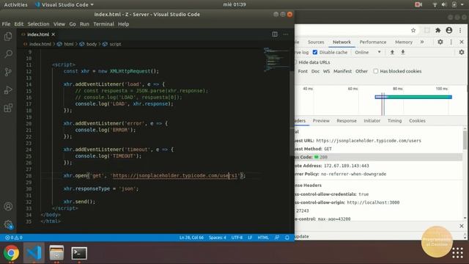The width and height of the screenshot is (469, 264).
Task: Open the Manage gear in the activity bar
Action: pyautogui.click(x=8, y=224)
